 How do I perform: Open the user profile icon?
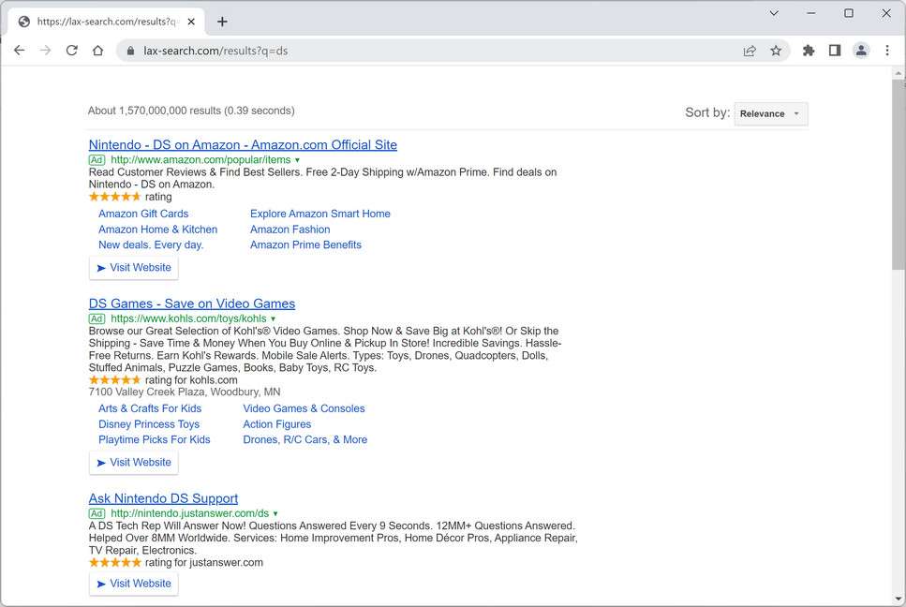(x=861, y=51)
